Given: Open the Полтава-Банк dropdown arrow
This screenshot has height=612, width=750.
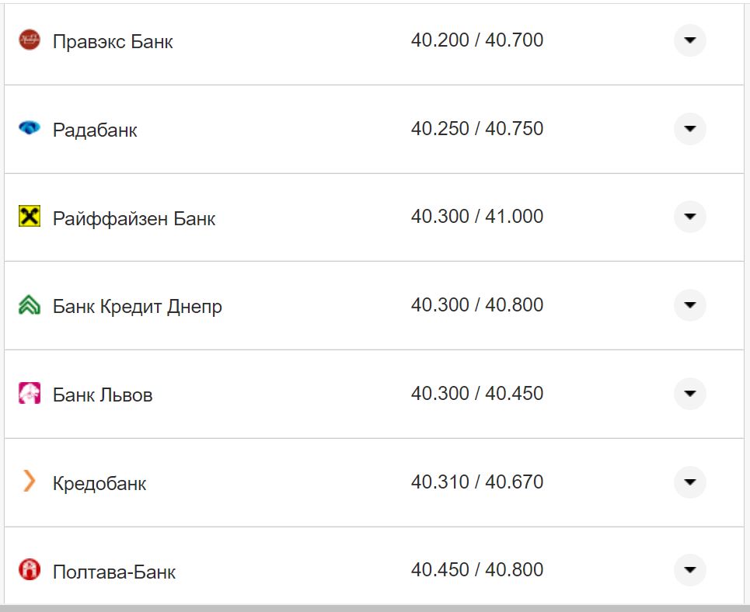Looking at the screenshot, I should click(x=689, y=570).
